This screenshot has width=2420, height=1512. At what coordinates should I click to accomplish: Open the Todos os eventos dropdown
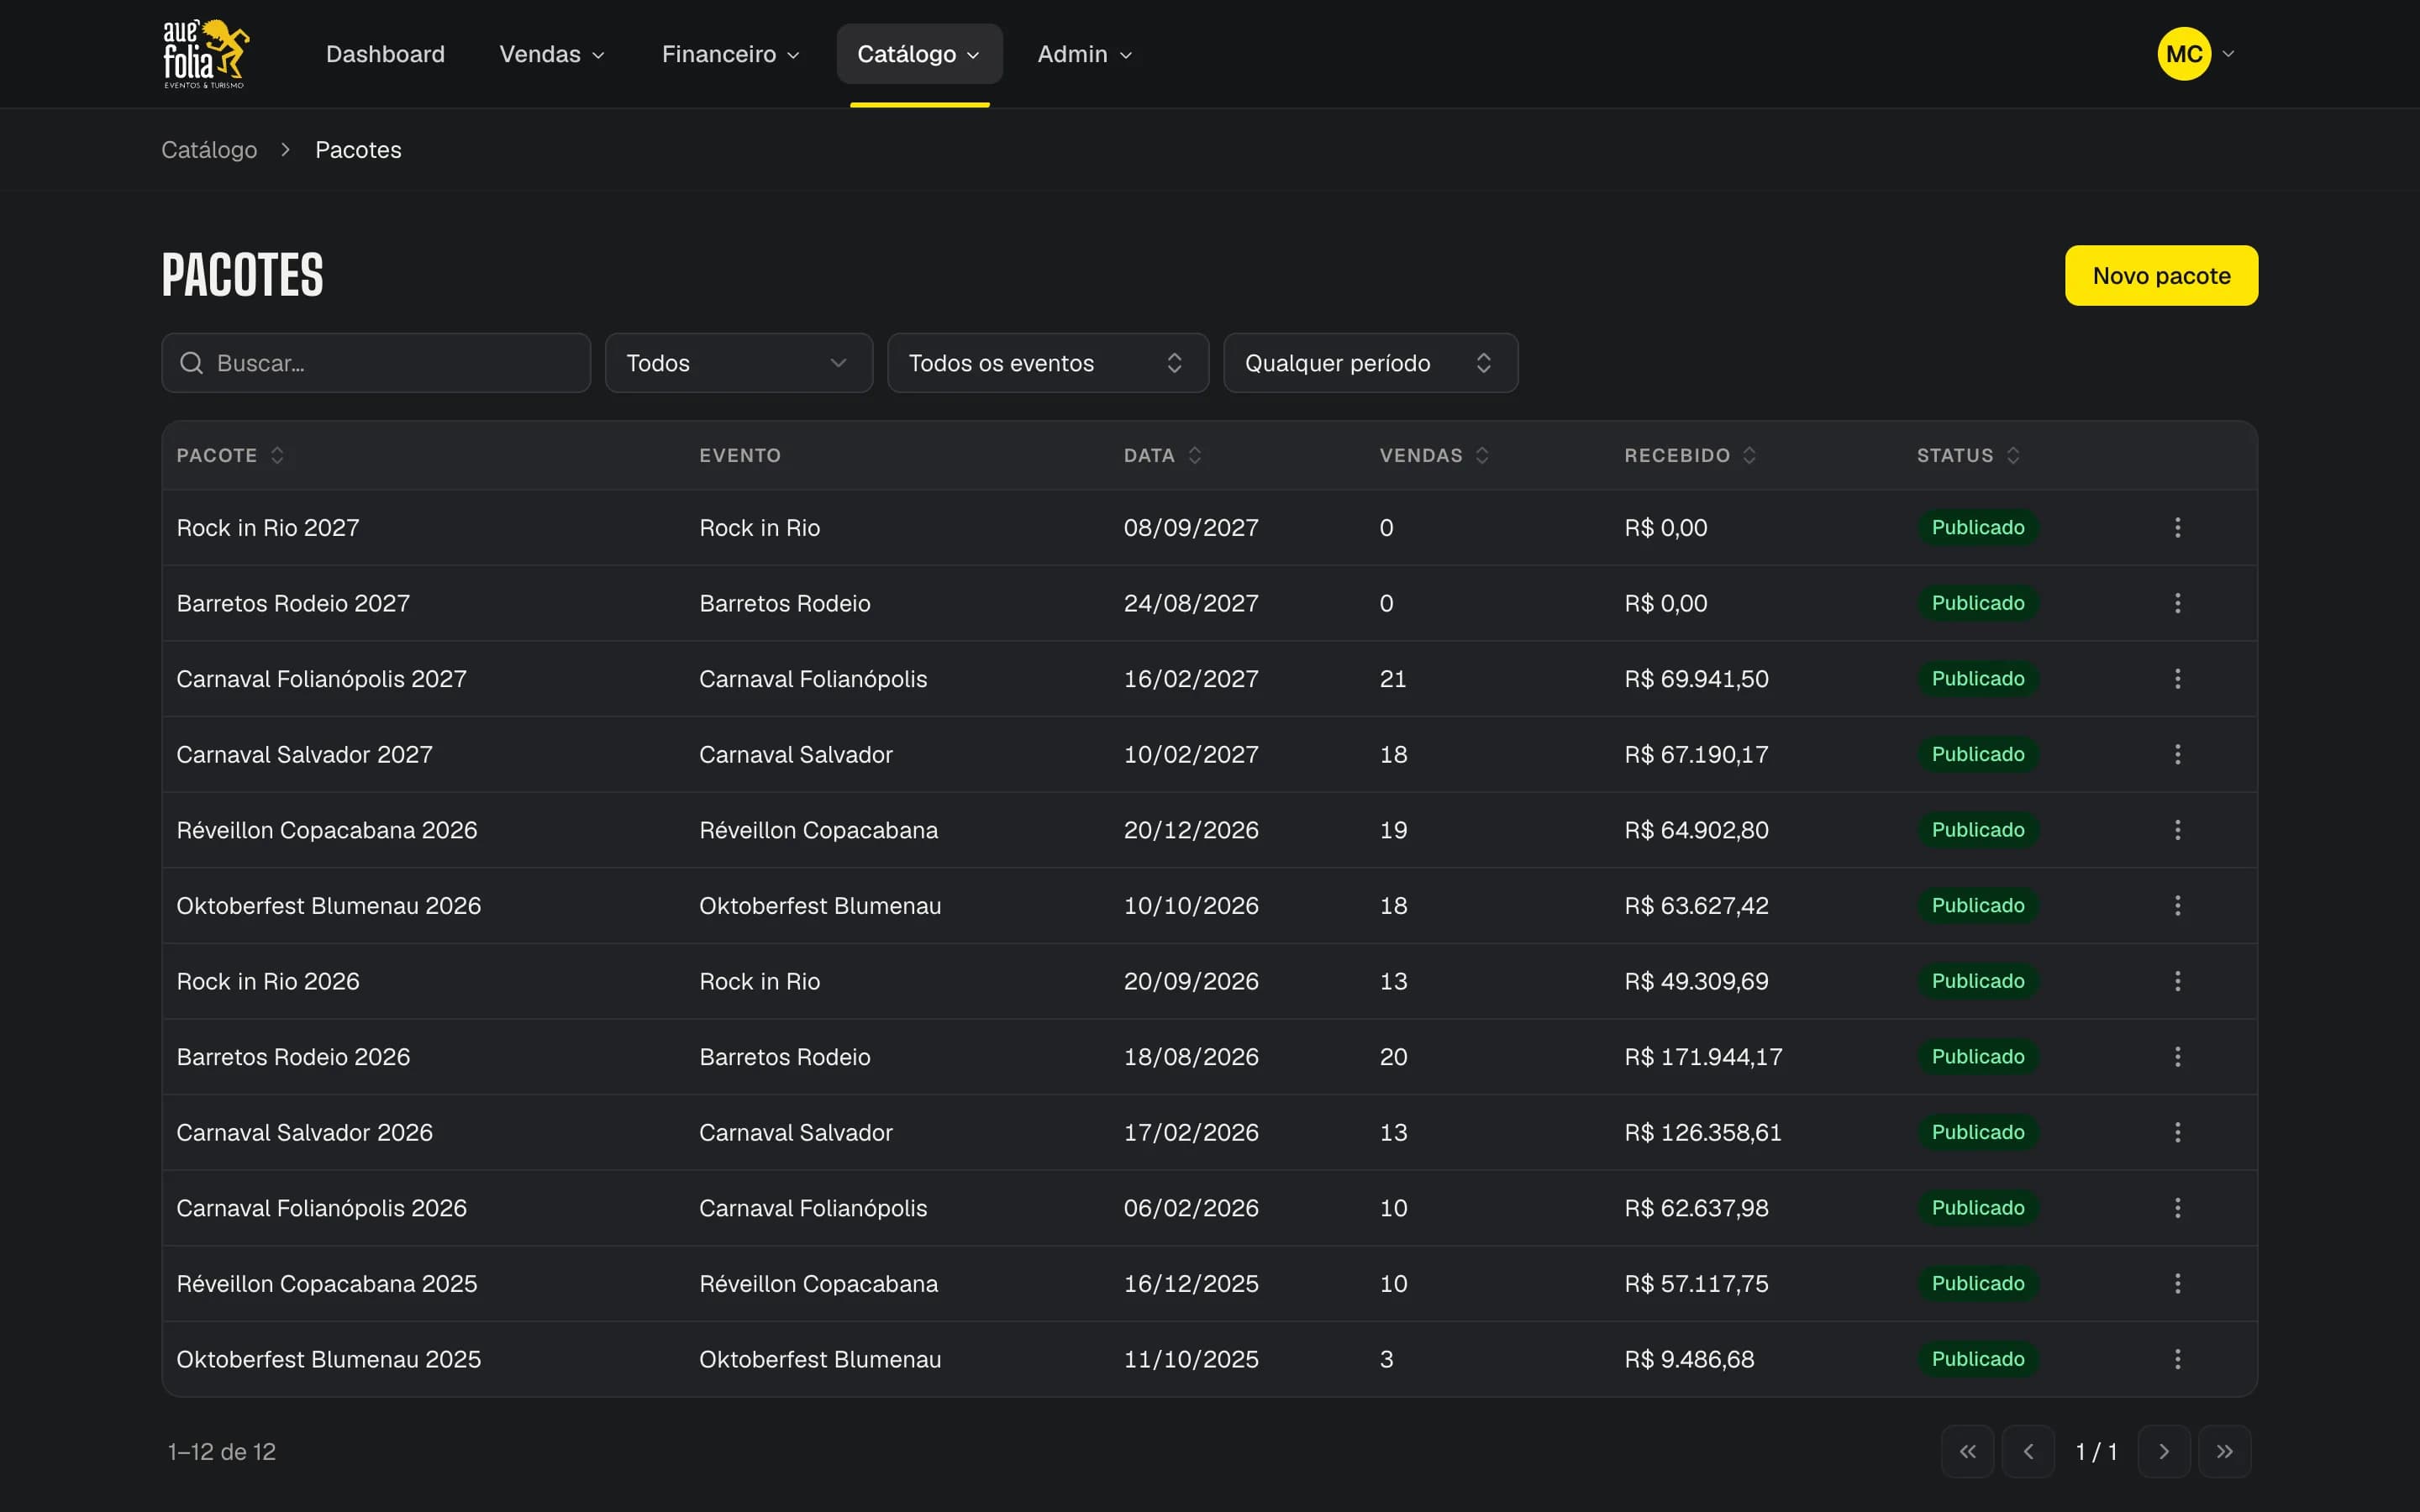(x=1048, y=363)
